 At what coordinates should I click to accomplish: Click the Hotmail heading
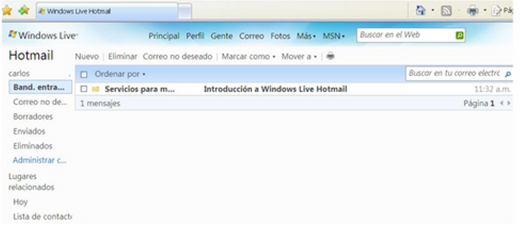(31, 55)
